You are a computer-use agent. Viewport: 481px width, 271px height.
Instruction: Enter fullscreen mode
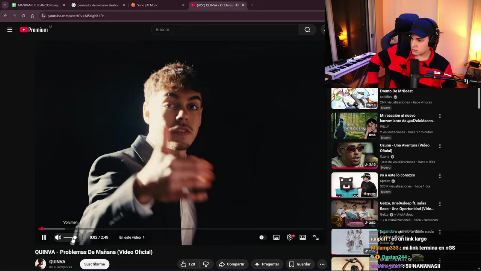click(316, 238)
